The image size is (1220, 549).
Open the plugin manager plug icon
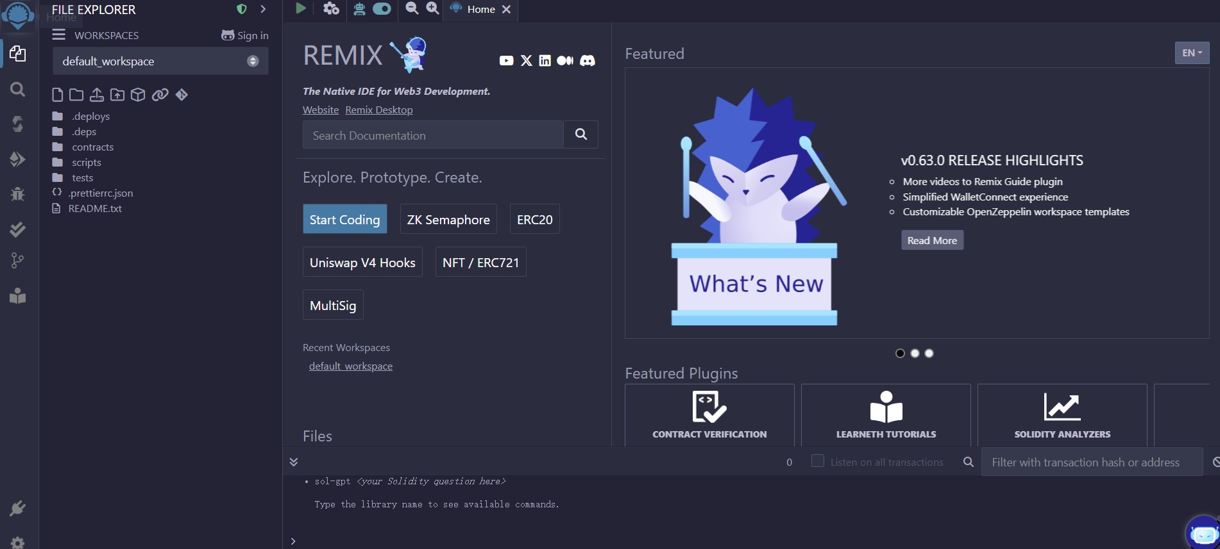[x=17, y=509]
